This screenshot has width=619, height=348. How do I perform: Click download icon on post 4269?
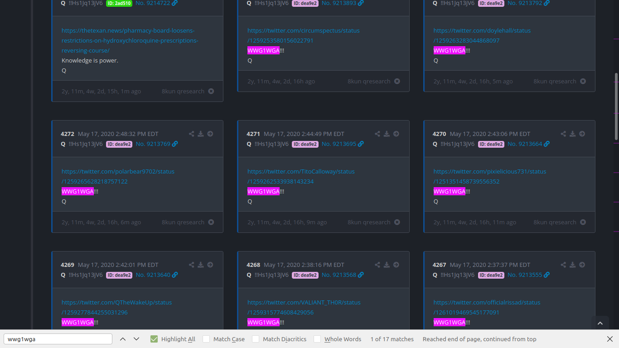pos(201,265)
